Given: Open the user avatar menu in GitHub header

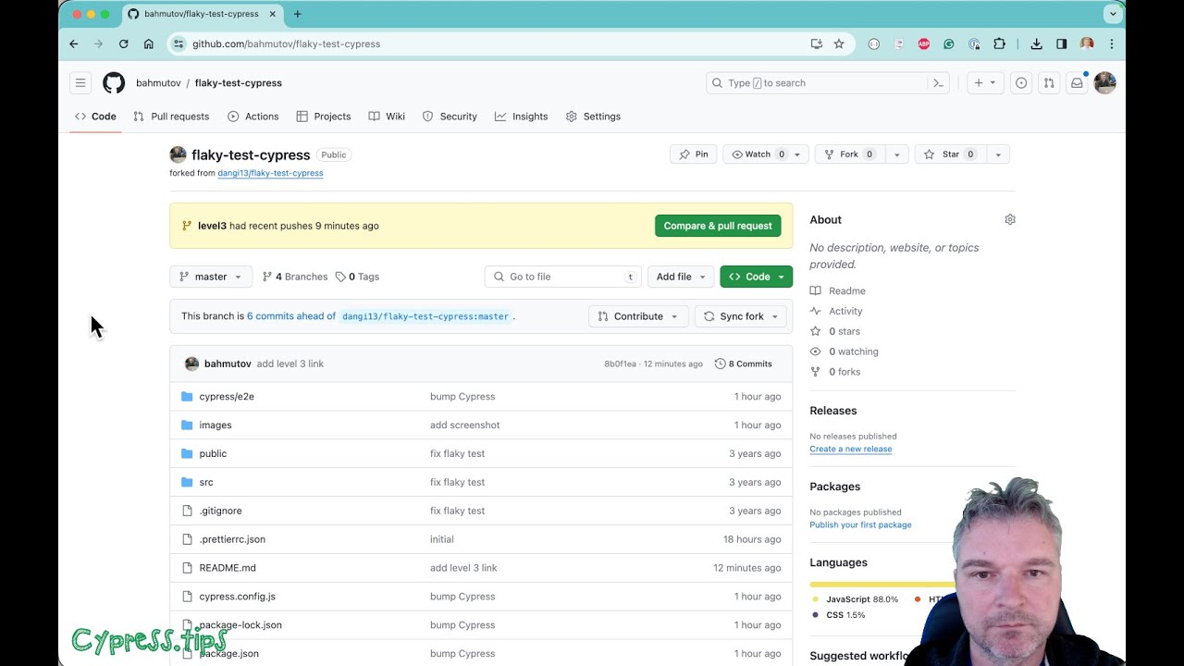Looking at the screenshot, I should pyautogui.click(x=1104, y=83).
